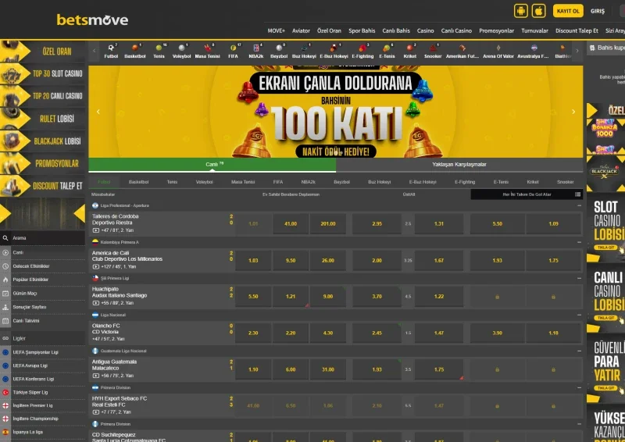The height and width of the screenshot is (442, 625).
Task: Click the betsmove logo
Action: (92, 20)
